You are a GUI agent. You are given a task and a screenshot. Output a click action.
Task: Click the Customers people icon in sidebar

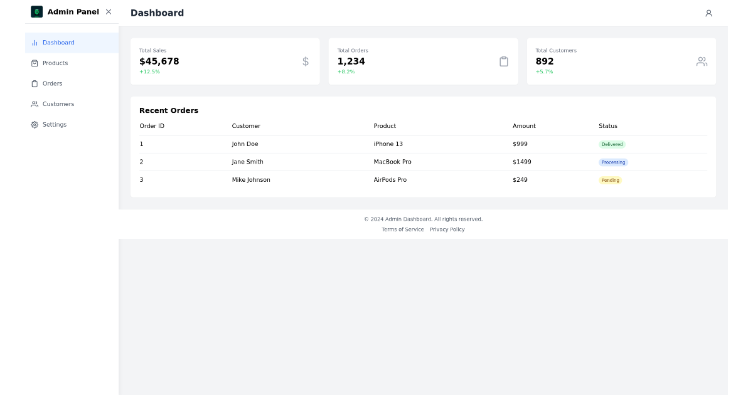click(x=34, y=103)
